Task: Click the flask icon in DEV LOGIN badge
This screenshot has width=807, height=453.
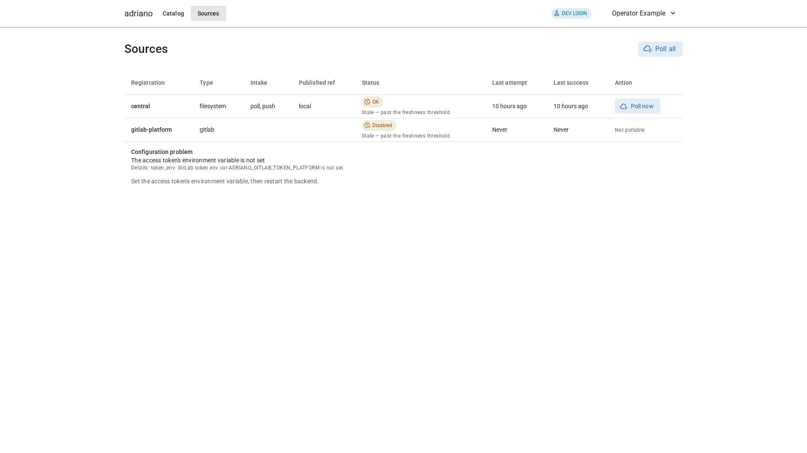Action: [x=556, y=13]
